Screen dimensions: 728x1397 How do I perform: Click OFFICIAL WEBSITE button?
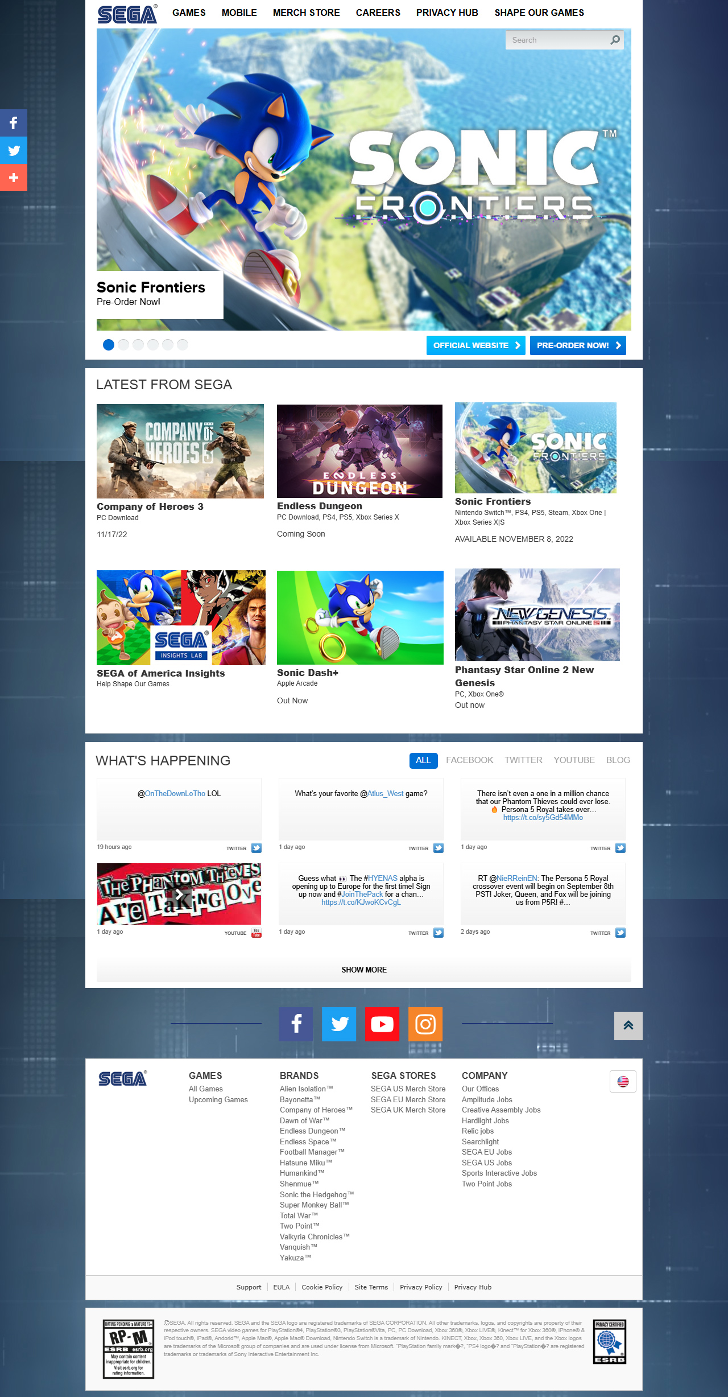[476, 345]
